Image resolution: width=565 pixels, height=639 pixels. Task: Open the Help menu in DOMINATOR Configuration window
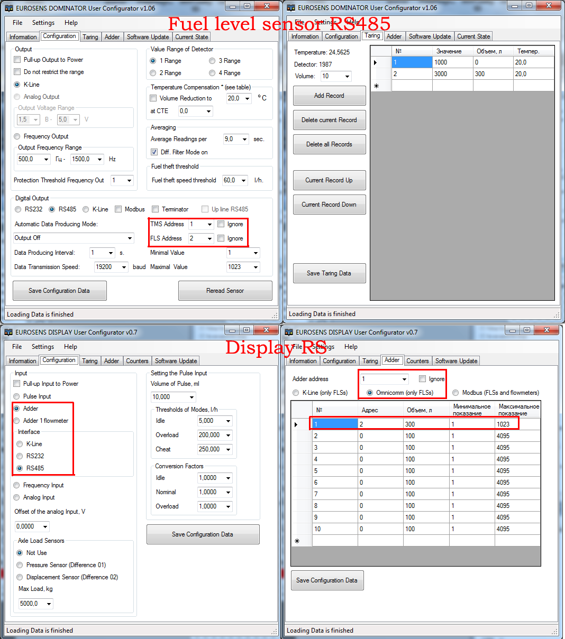click(x=71, y=23)
